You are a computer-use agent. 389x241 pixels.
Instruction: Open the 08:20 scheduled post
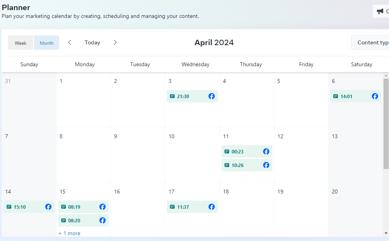[80, 220]
